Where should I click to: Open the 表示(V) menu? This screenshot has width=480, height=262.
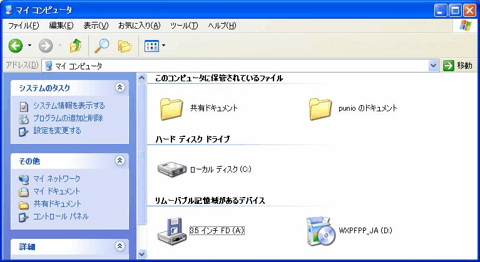[96, 26]
